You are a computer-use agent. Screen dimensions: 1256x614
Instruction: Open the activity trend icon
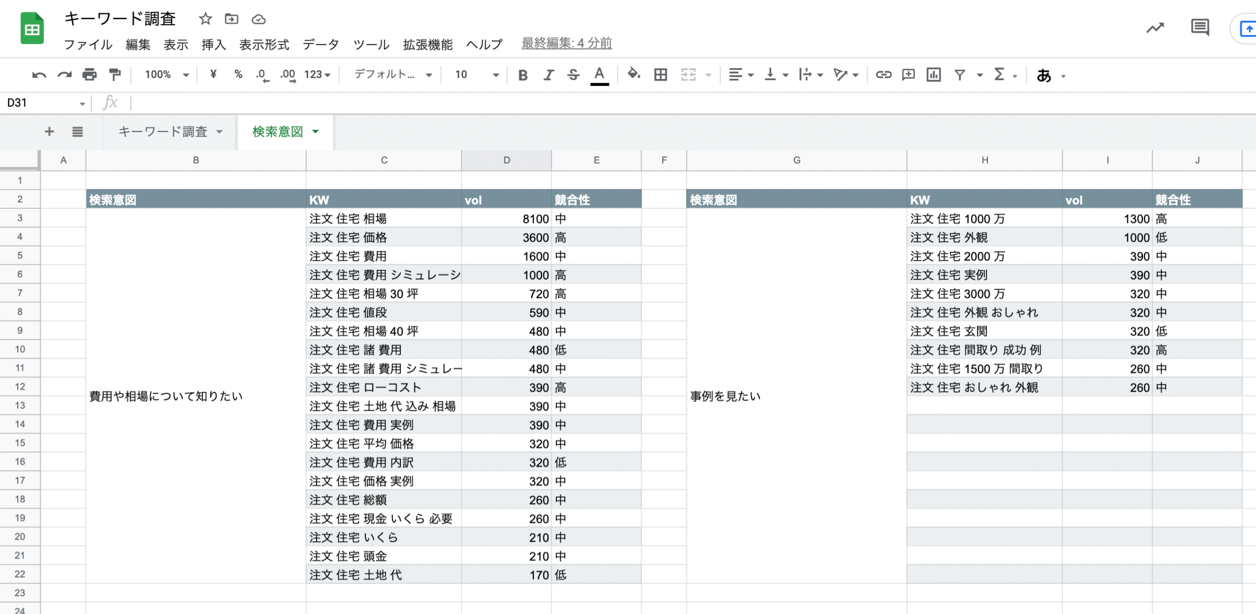(1154, 28)
